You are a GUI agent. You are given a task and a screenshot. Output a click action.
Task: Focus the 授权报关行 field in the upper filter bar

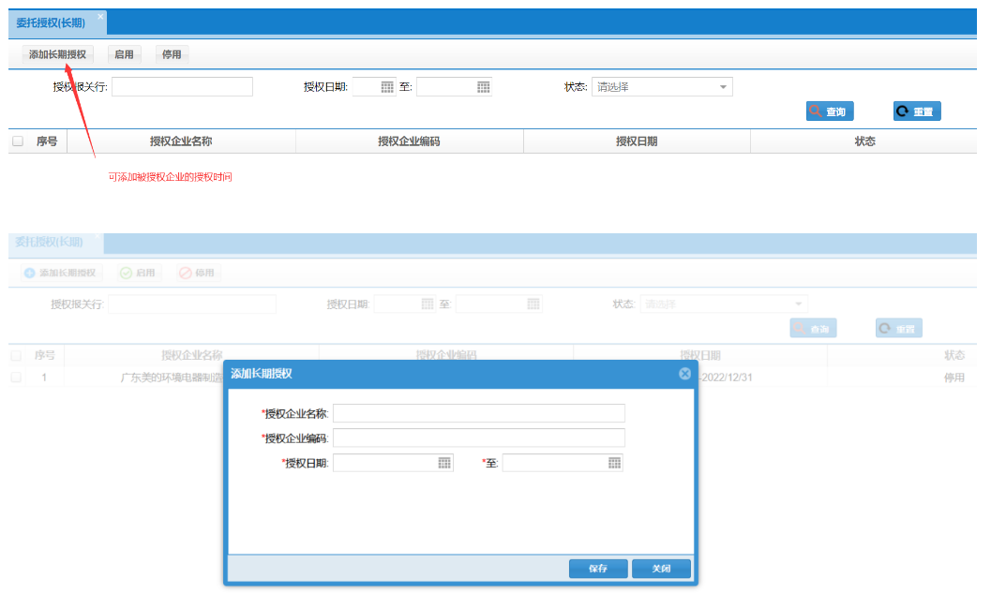(x=182, y=87)
